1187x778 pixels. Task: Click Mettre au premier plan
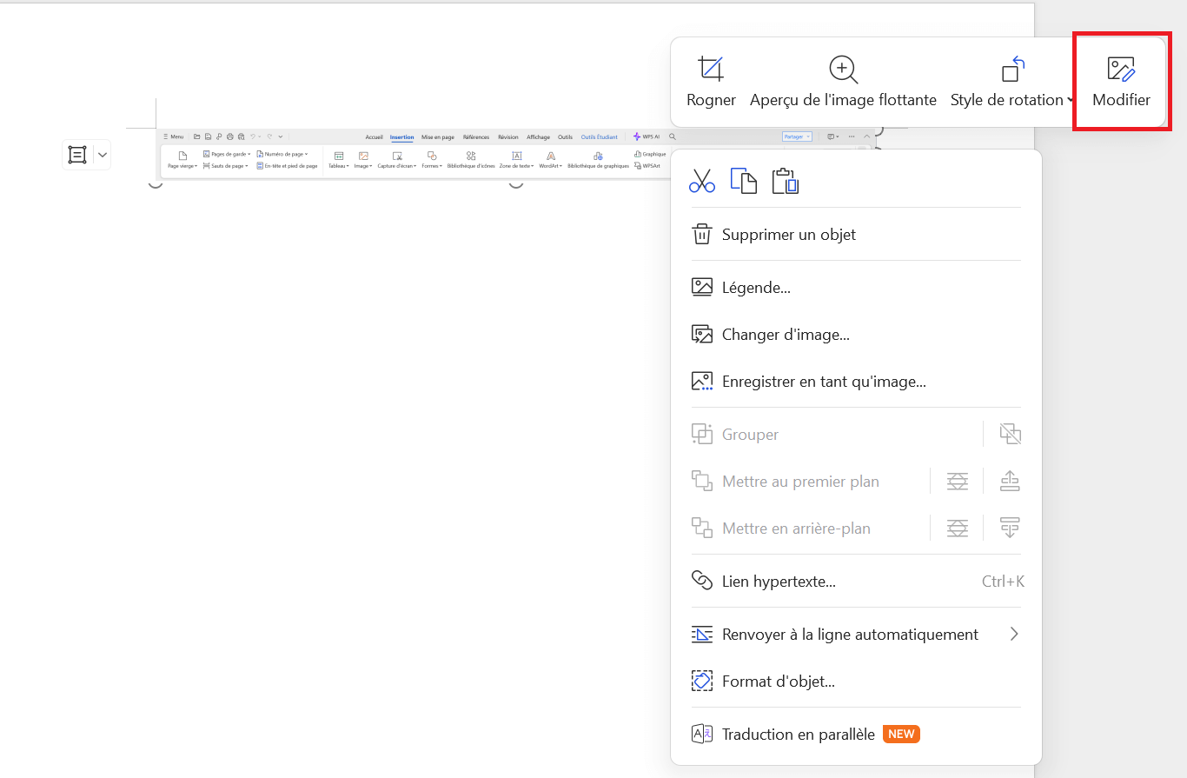tap(799, 482)
